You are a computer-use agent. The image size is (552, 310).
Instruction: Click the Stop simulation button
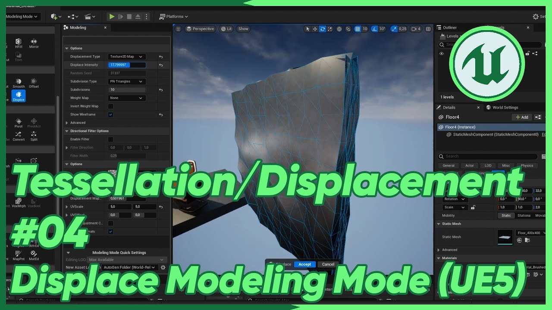[129, 16]
